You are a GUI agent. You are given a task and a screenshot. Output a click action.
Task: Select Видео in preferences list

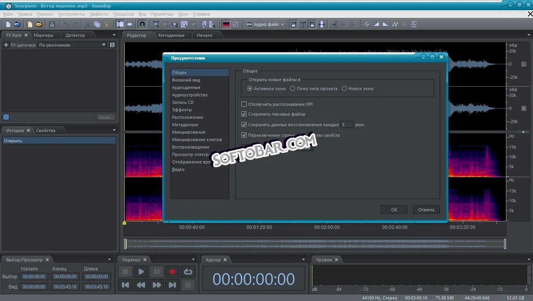178,169
